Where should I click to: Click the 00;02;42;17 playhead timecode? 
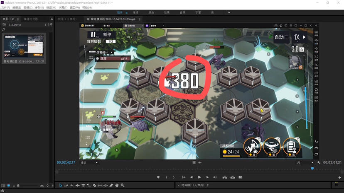[x=66, y=162]
